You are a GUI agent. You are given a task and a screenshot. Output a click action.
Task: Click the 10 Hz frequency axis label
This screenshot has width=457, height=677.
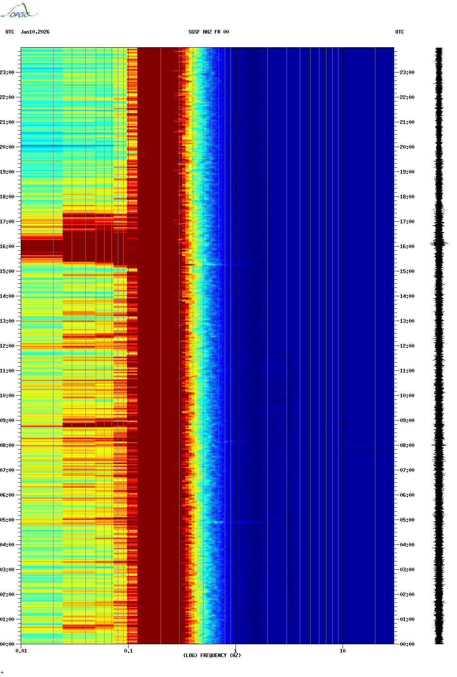(343, 650)
